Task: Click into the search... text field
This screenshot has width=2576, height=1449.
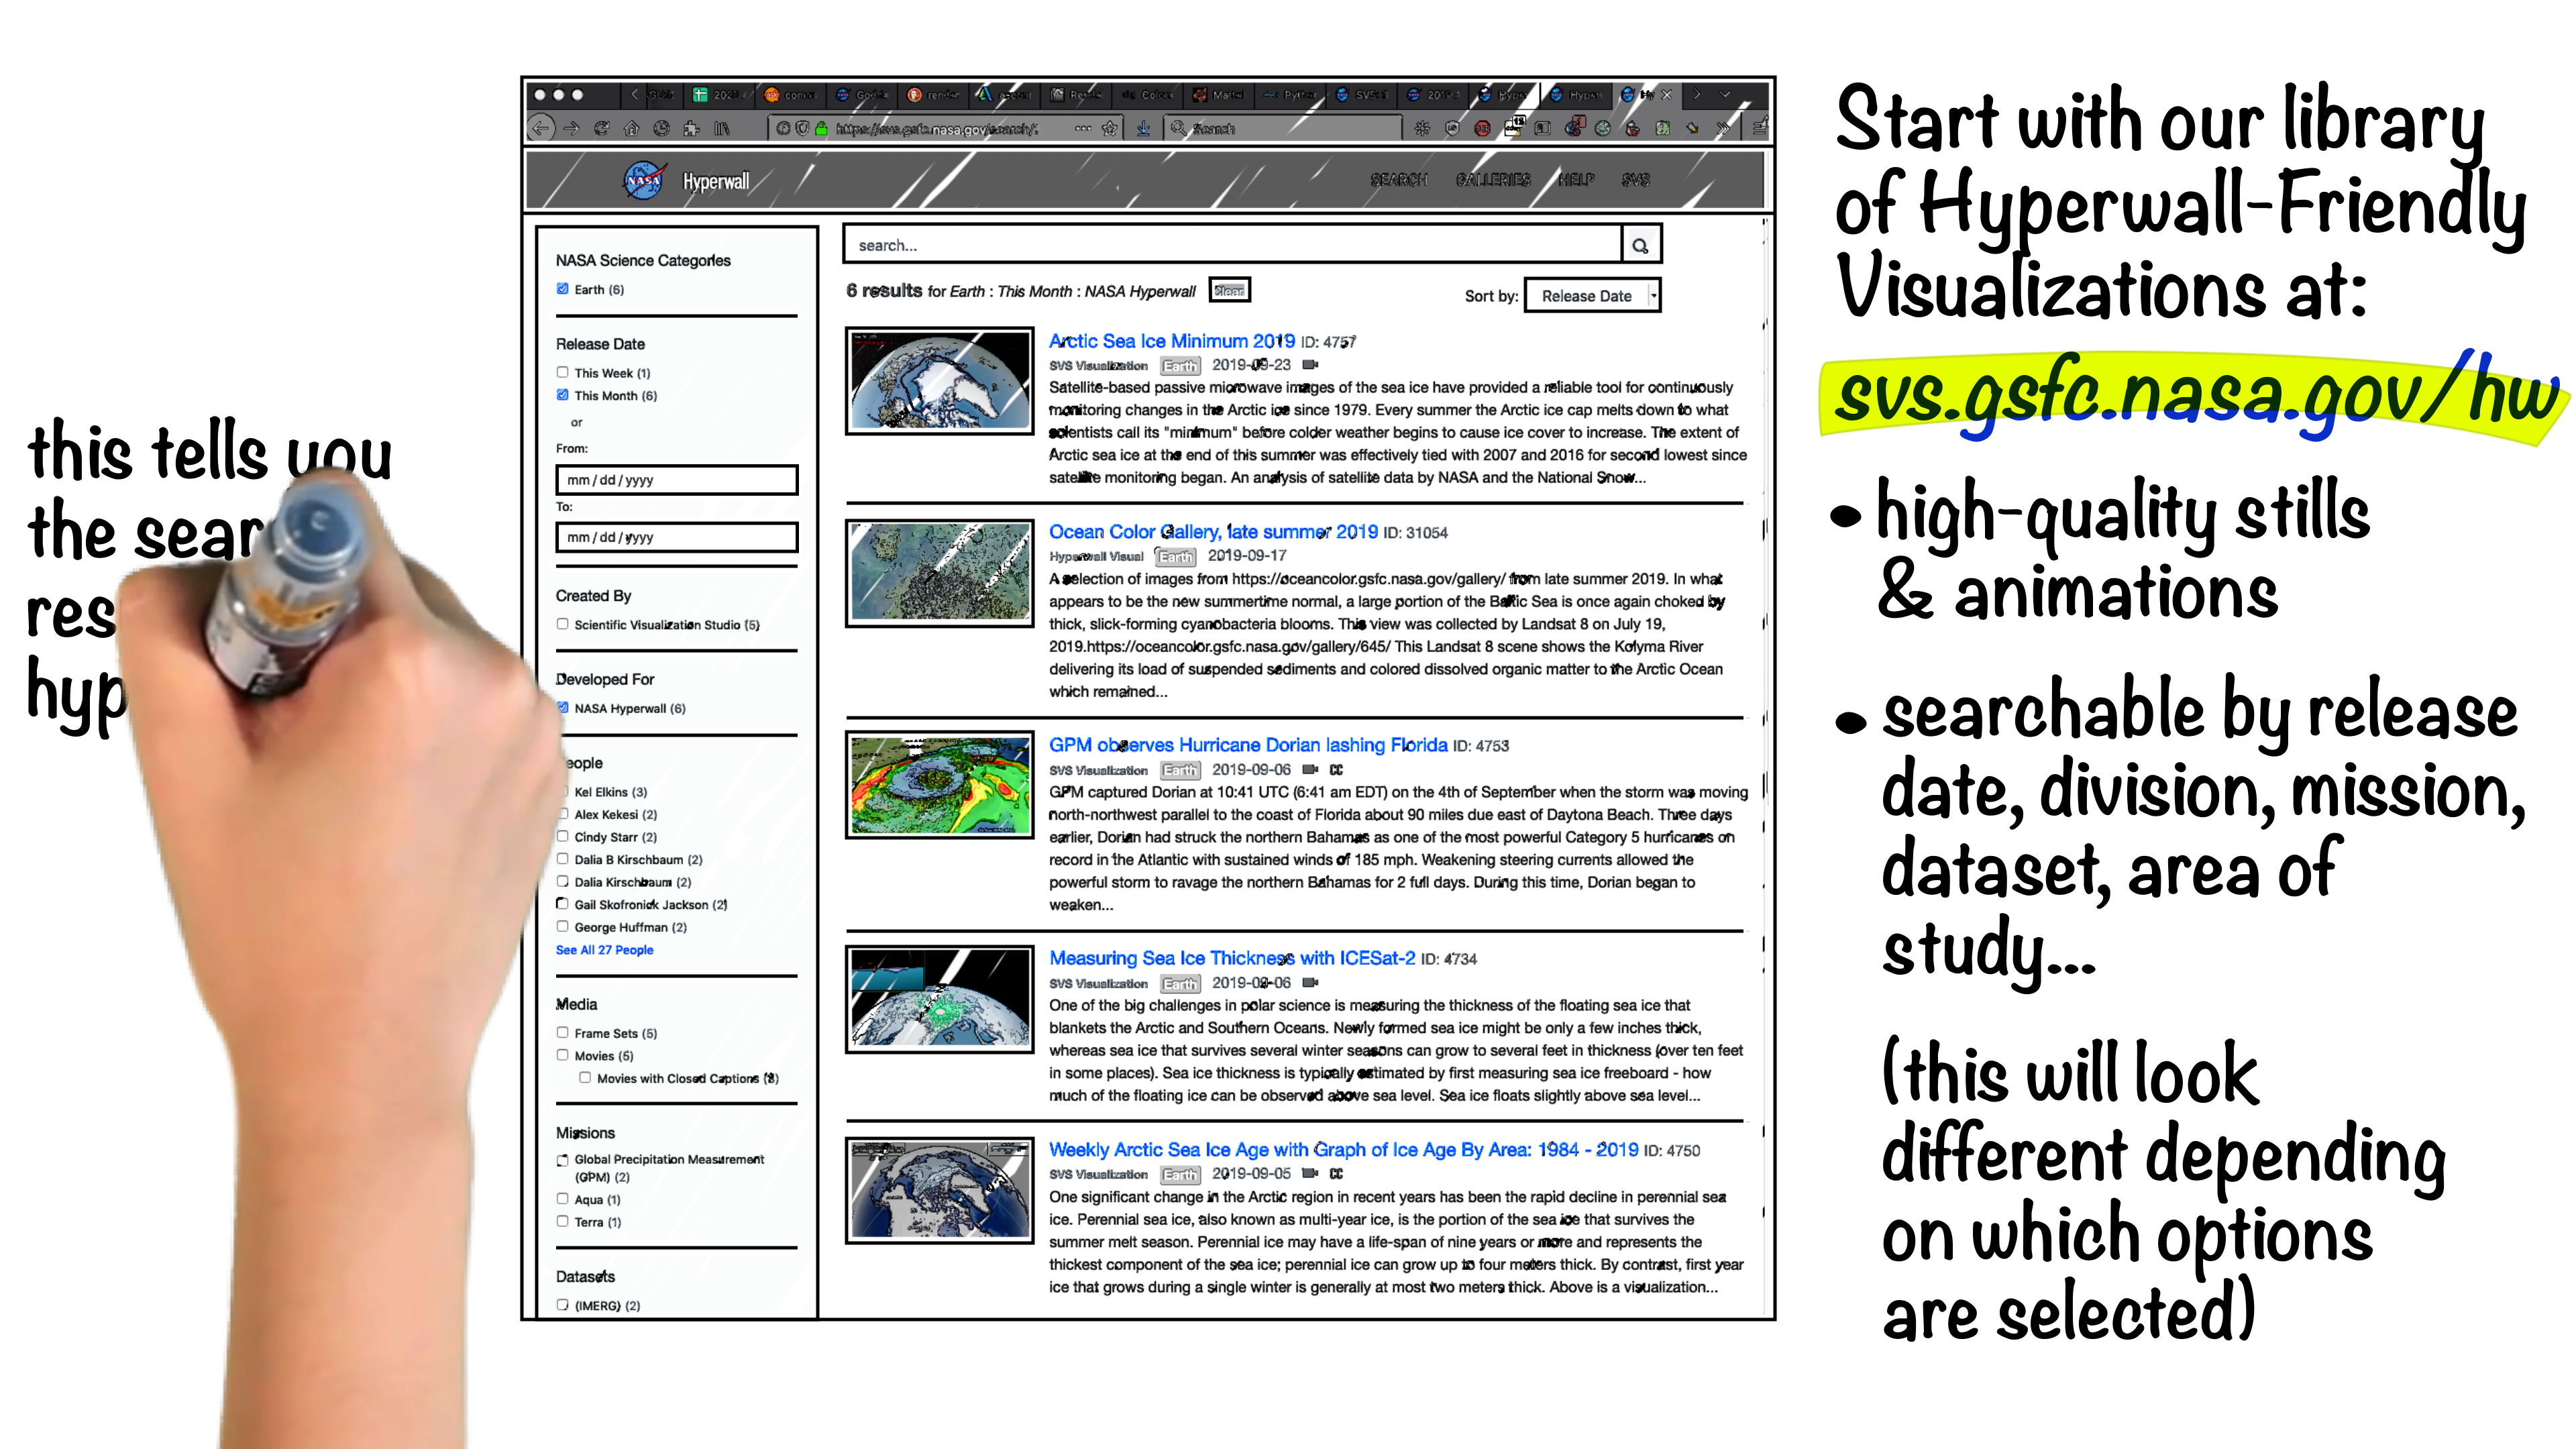Action: coord(1232,245)
